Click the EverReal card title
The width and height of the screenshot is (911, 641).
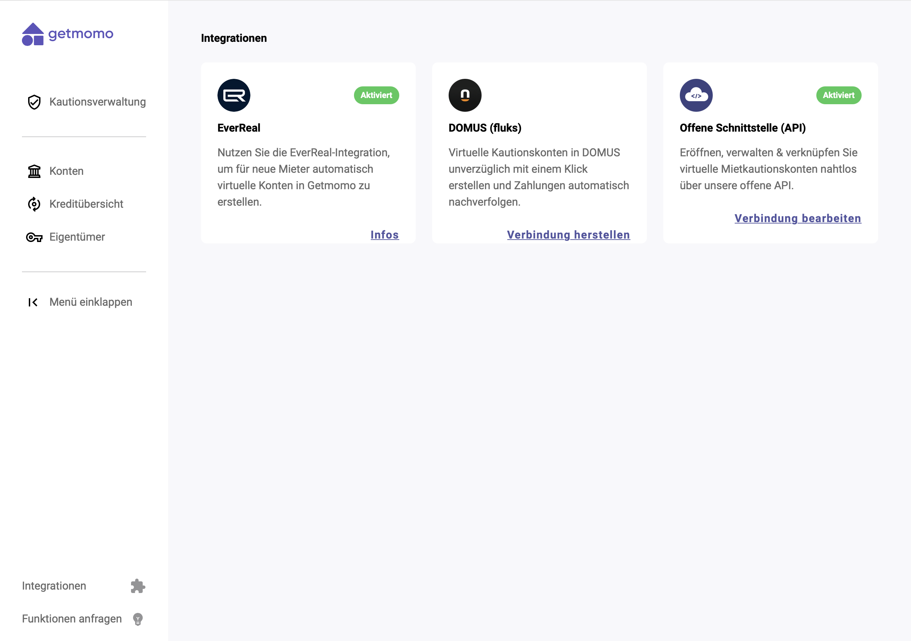click(x=239, y=128)
